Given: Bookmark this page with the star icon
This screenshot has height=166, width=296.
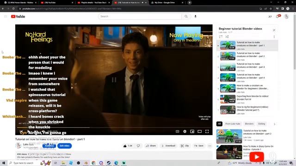Looking at the screenshot, I should (271, 9).
